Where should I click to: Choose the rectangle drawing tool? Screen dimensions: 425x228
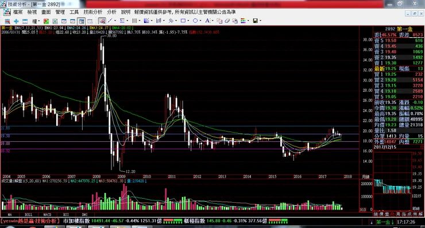[x=183, y=21]
